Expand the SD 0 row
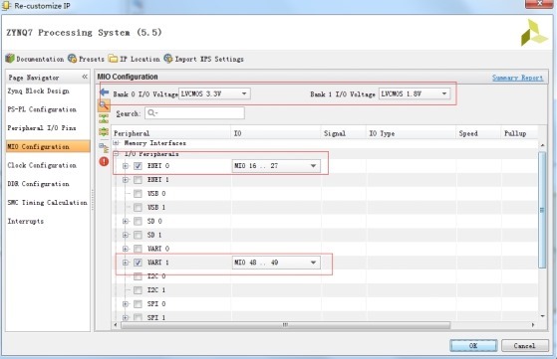Screen dimensions: 557x359 (x=125, y=221)
